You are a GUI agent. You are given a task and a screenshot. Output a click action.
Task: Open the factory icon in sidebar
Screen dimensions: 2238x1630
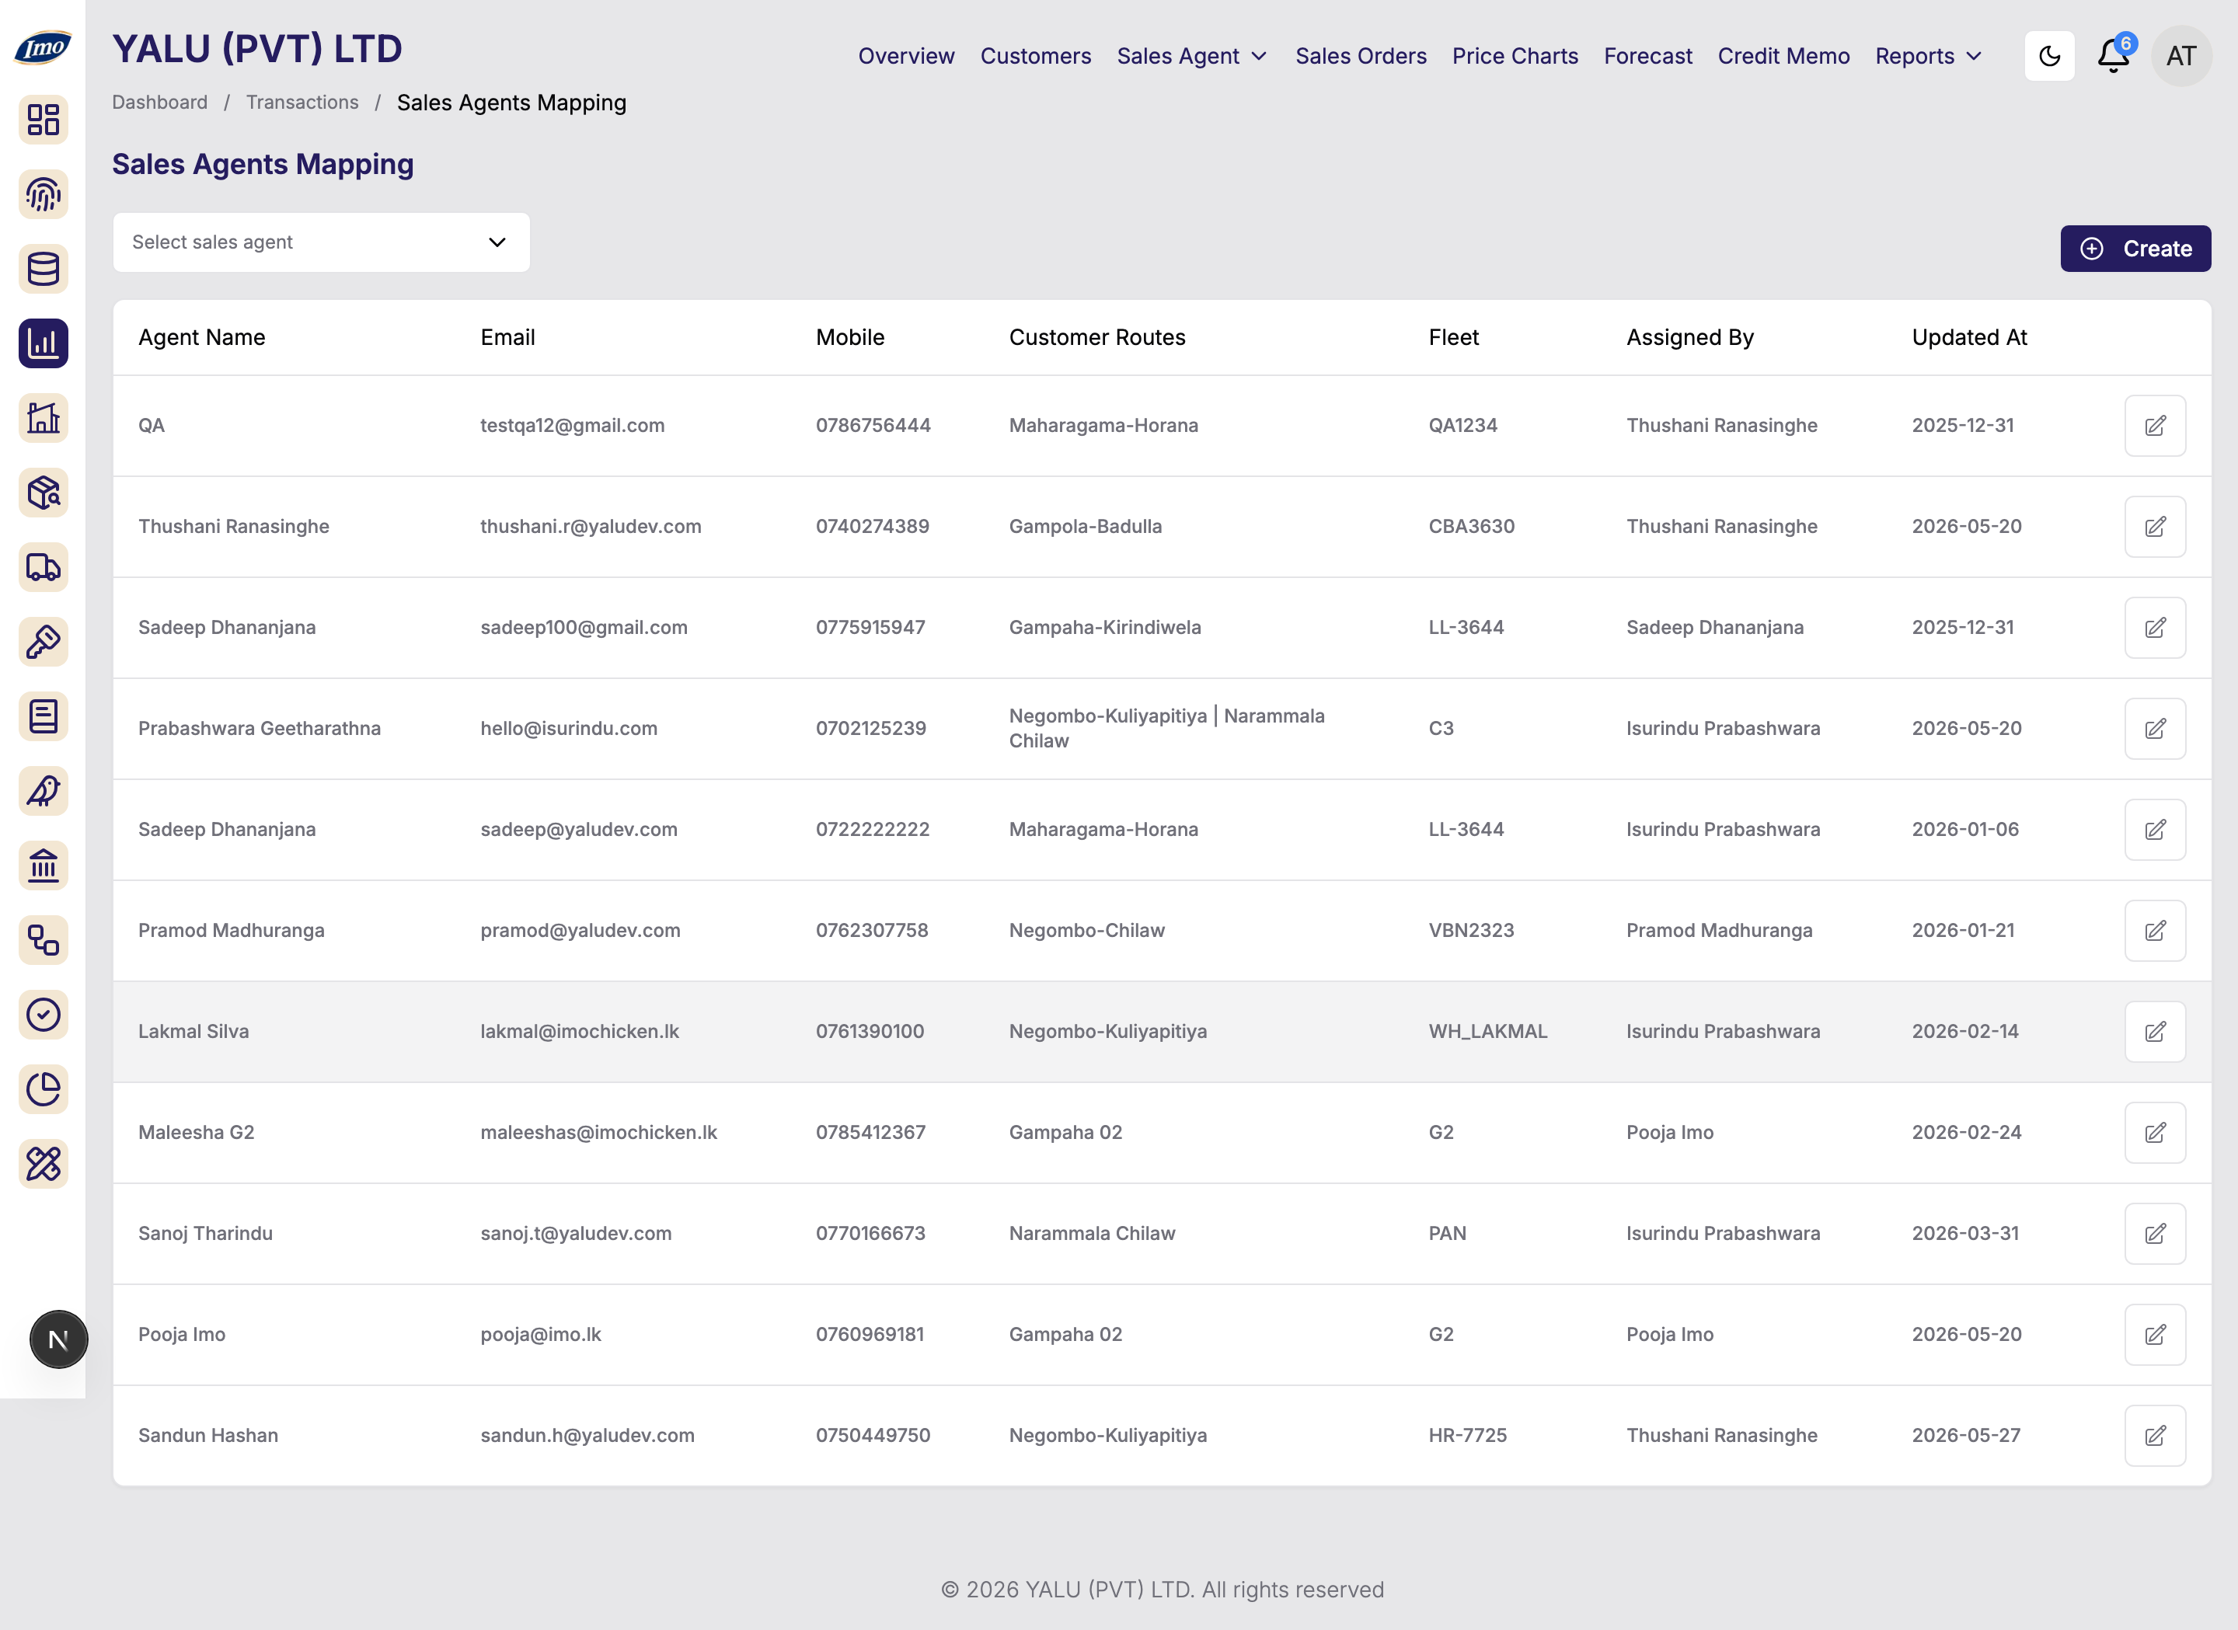(44, 417)
